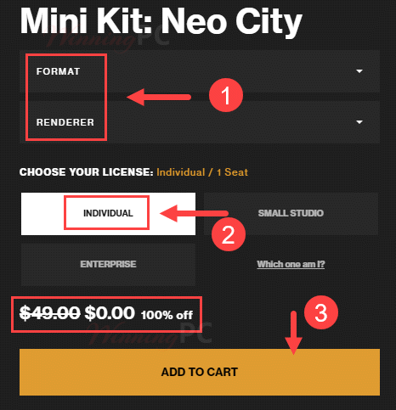Click the red arrow pointing down to Add to Cart
The height and width of the screenshot is (410, 396).
[294, 333]
